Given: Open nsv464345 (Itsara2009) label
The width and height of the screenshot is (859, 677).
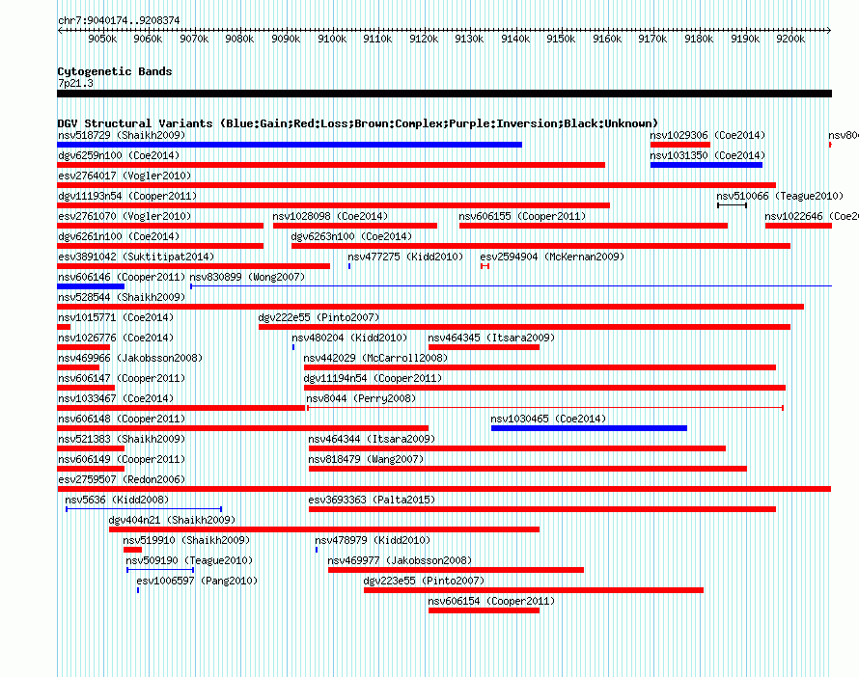Looking at the screenshot, I should click(x=491, y=338).
